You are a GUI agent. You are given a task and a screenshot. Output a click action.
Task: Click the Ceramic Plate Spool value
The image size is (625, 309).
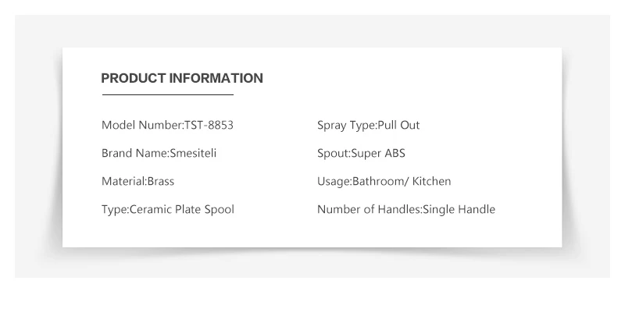pyautogui.click(x=182, y=209)
